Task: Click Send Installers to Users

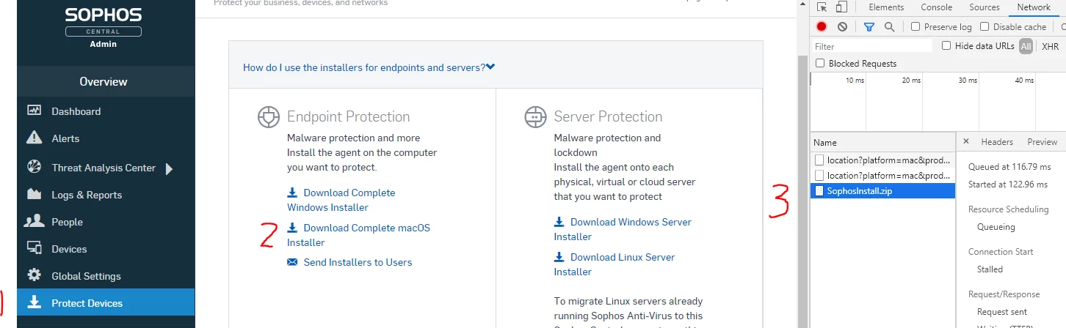Action: 358,262
